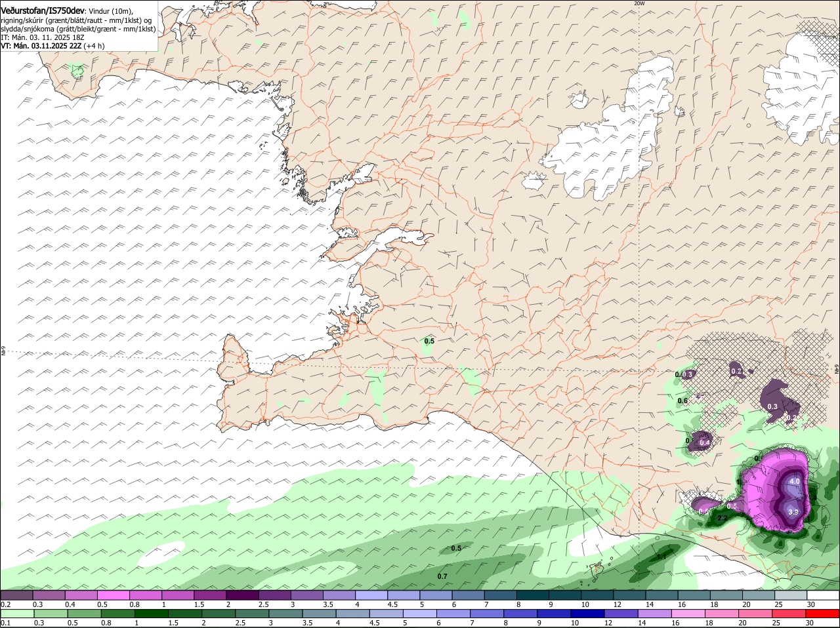
Task: Select the bright pink snow swatch starting at 0.5
Action: click(113, 595)
